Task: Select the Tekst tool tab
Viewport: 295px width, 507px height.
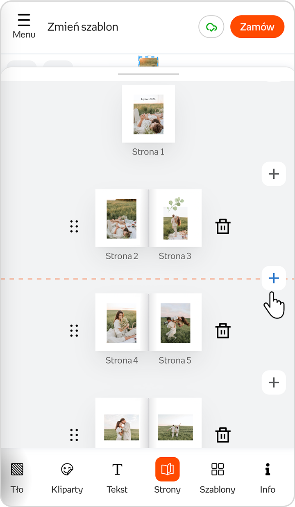Action: point(117,477)
